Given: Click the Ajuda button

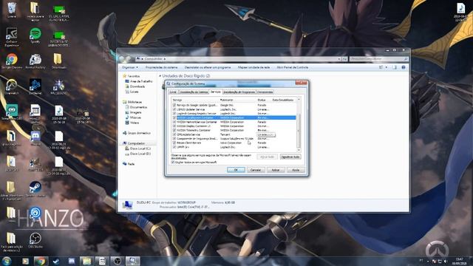Looking at the screenshot, I should click(x=296, y=170).
